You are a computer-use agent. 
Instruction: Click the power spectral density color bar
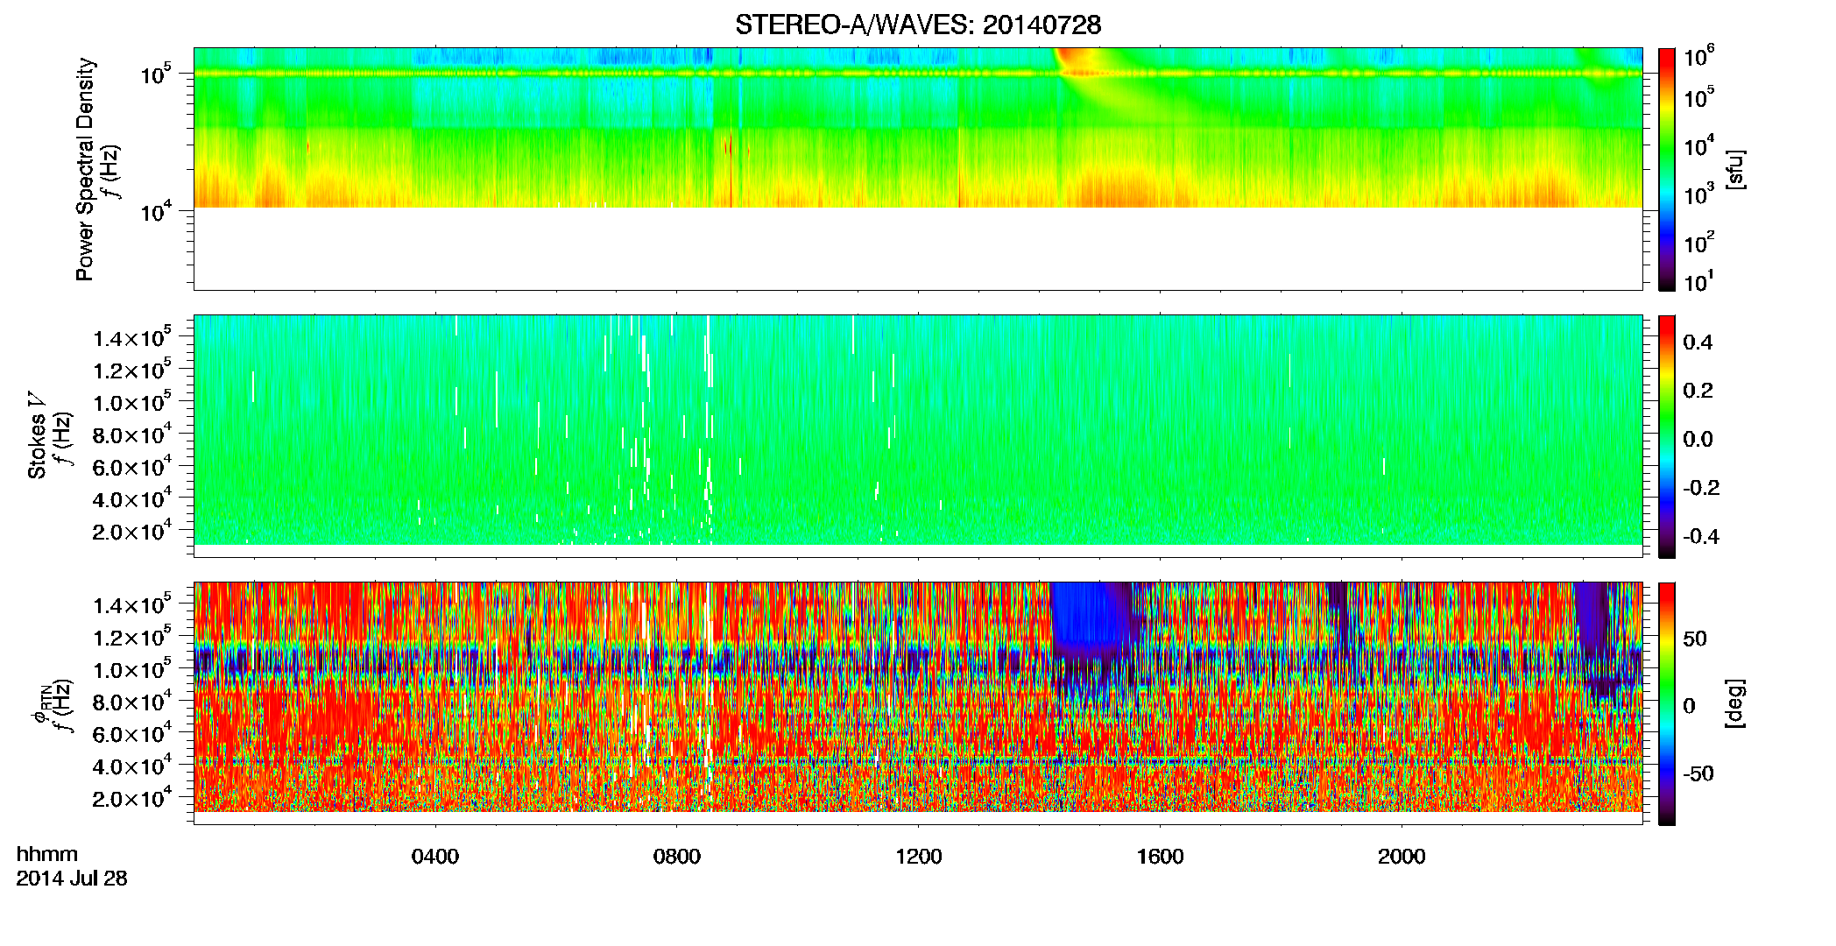point(1667,169)
